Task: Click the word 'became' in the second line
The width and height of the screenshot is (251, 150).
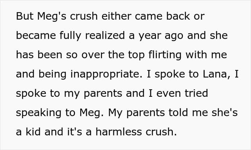Action: click(x=36, y=36)
